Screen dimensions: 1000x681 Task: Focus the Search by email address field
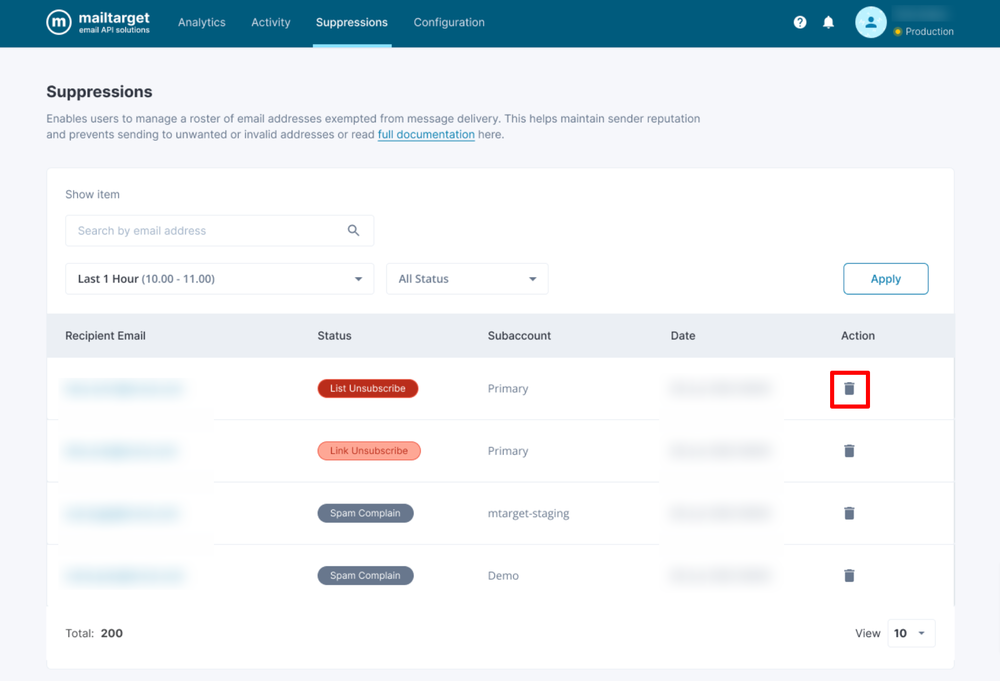(x=205, y=231)
